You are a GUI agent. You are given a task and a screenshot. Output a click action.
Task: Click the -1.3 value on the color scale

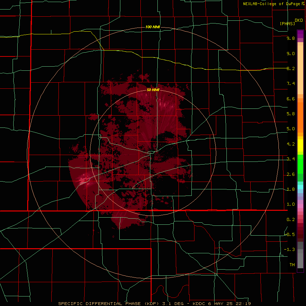pos(290,250)
